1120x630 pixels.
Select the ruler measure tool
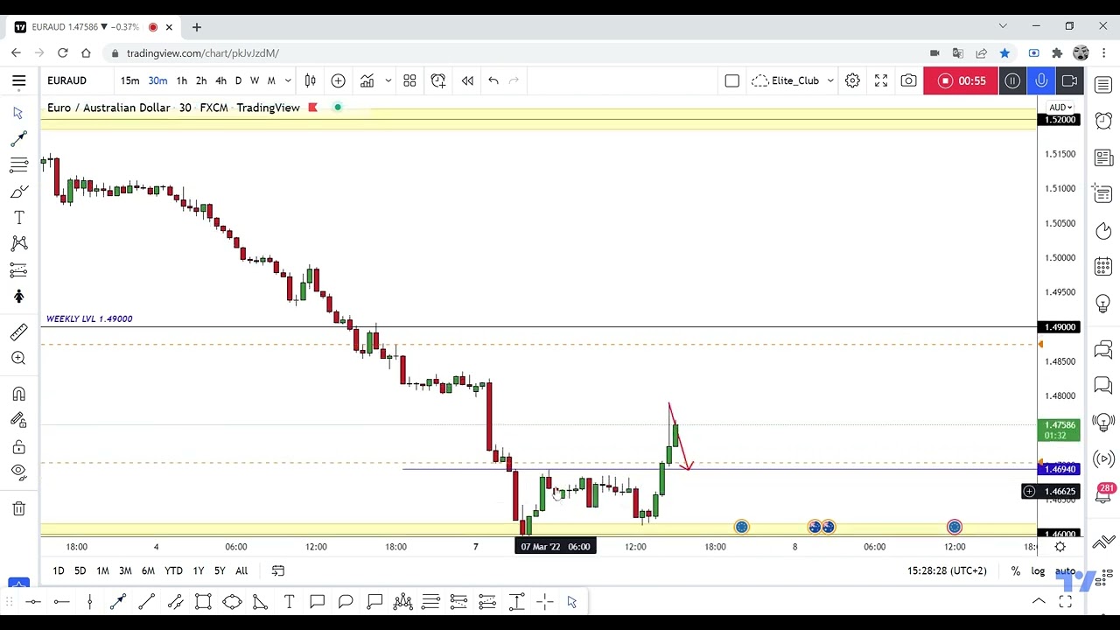point(18,332)
